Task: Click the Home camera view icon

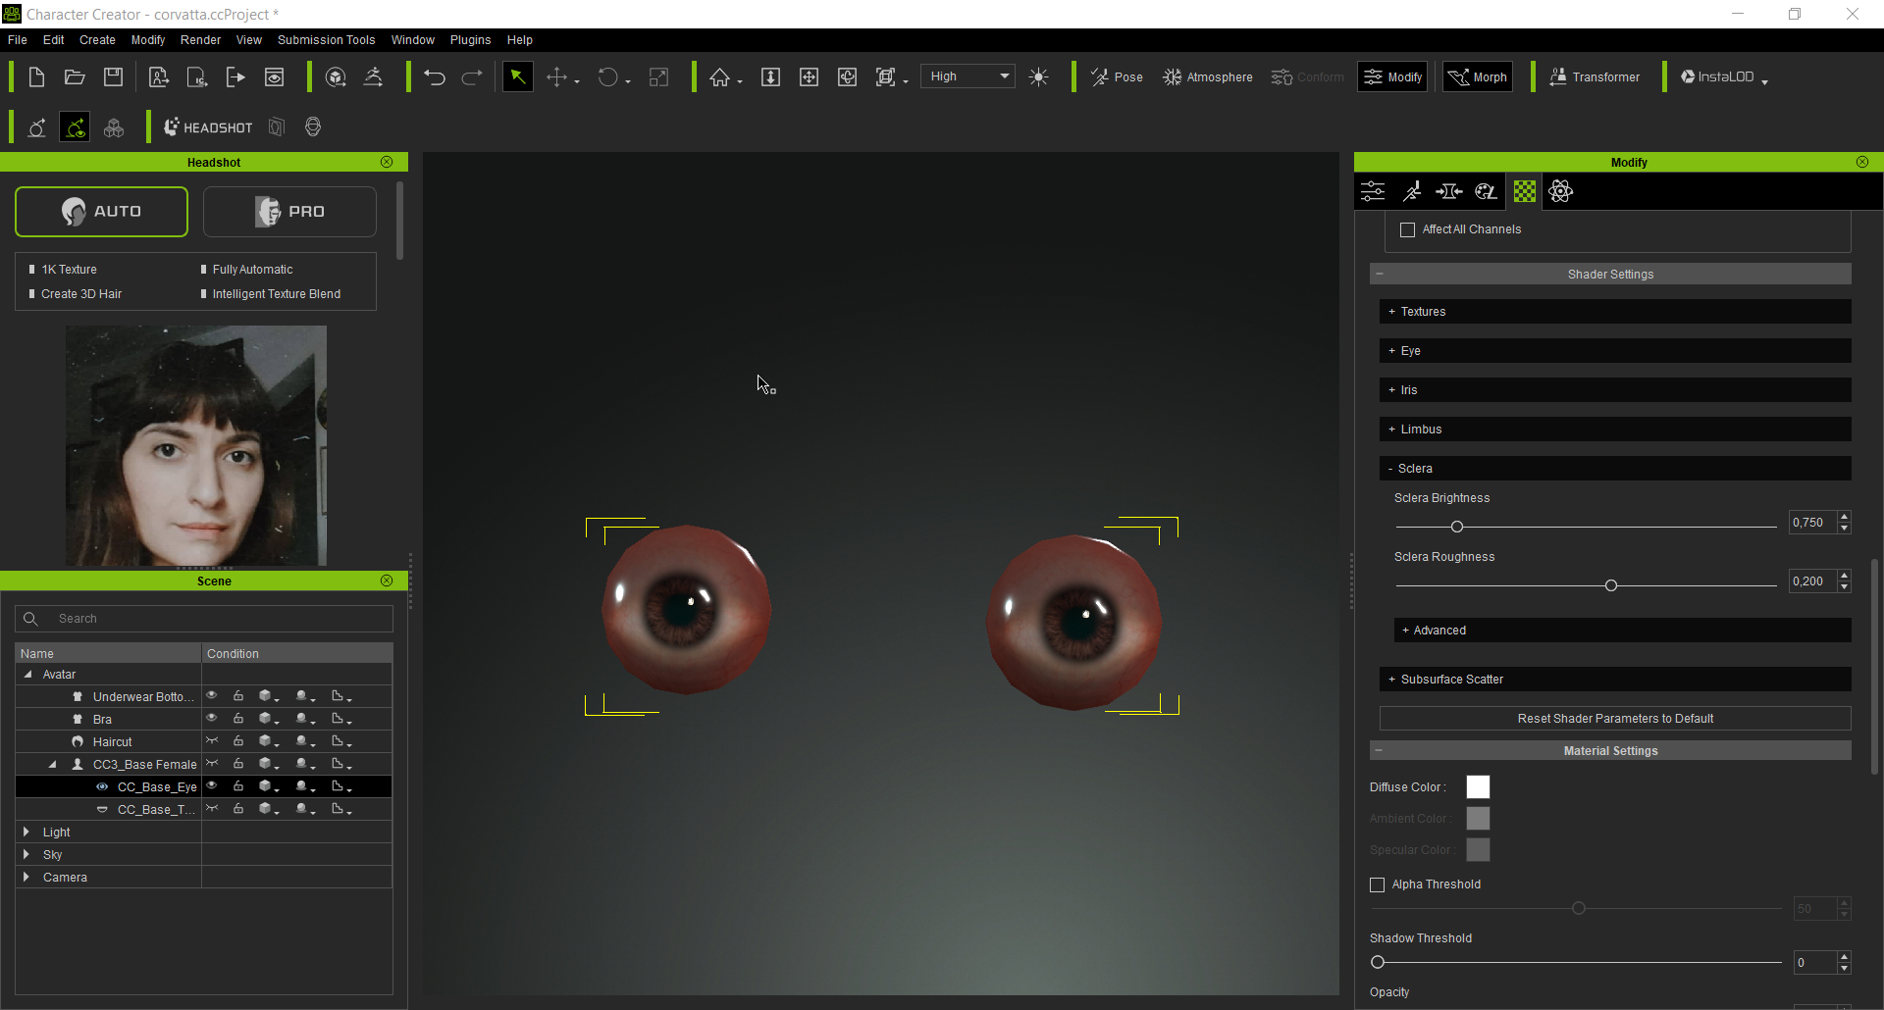Action: (720, 77)
